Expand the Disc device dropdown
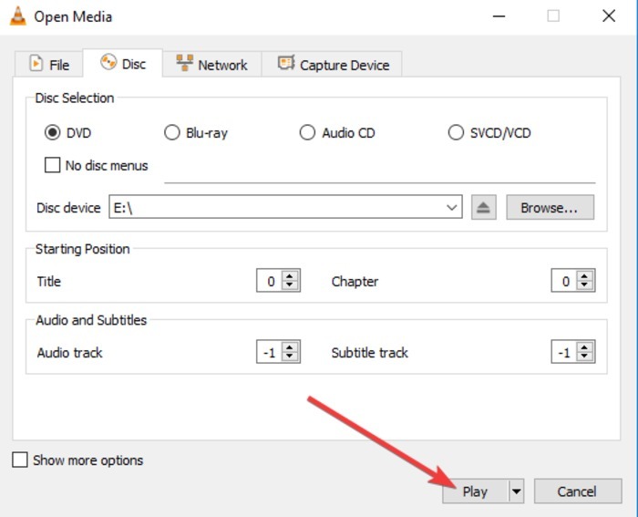 [452, 208]
